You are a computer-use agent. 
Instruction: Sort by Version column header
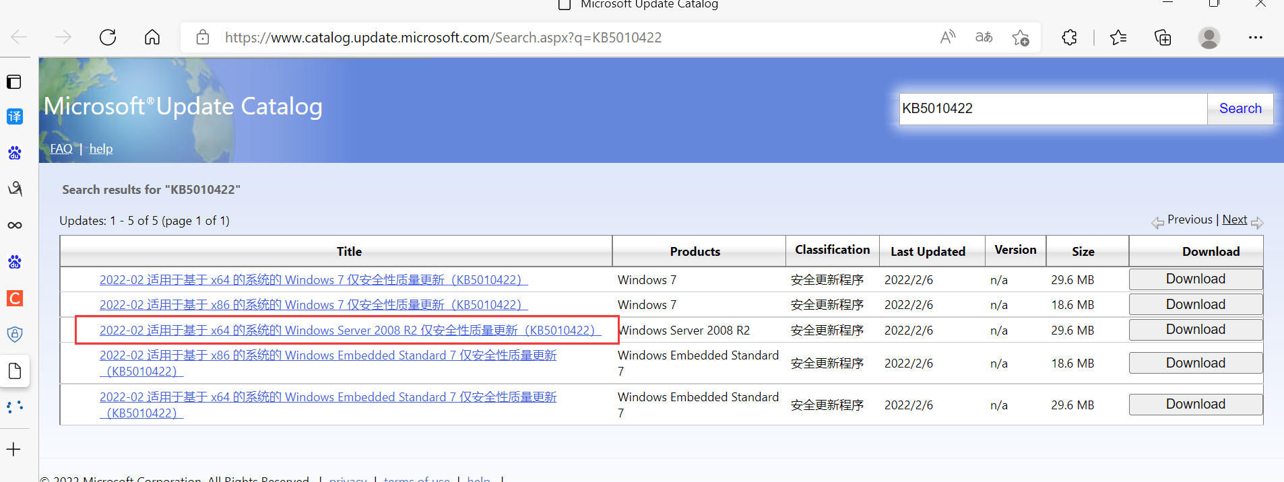1015,250
